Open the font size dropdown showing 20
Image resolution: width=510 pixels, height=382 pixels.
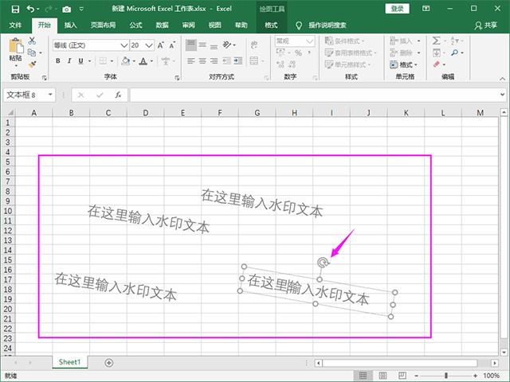click(x=149, y=45)
